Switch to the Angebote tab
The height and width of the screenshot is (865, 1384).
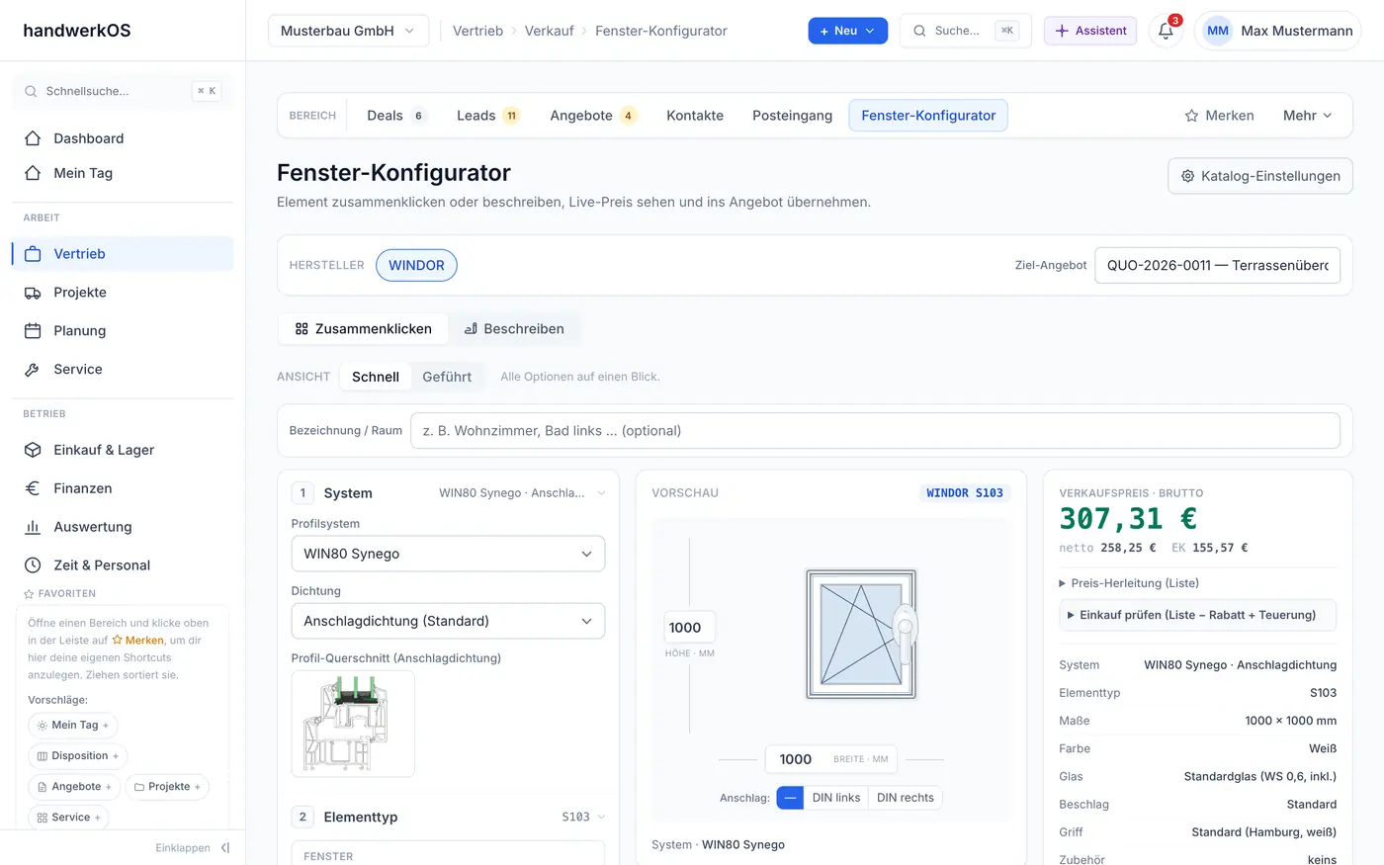tap(593, 116)
